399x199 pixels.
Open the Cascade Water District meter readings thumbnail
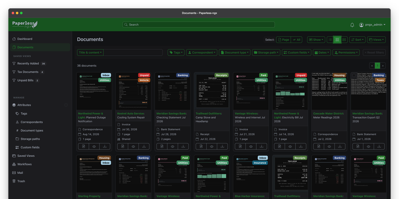click(x=329, y=91)
